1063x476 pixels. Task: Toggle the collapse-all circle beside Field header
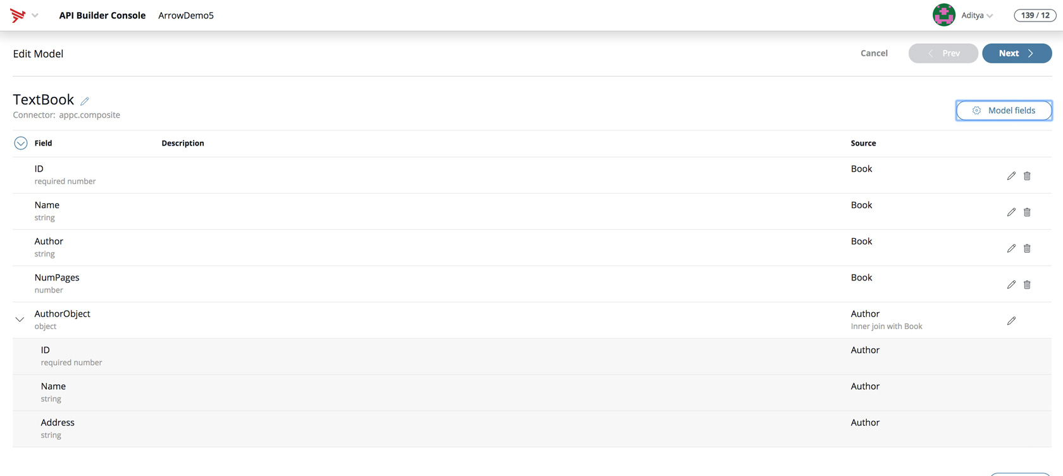(x=21, y=143)
